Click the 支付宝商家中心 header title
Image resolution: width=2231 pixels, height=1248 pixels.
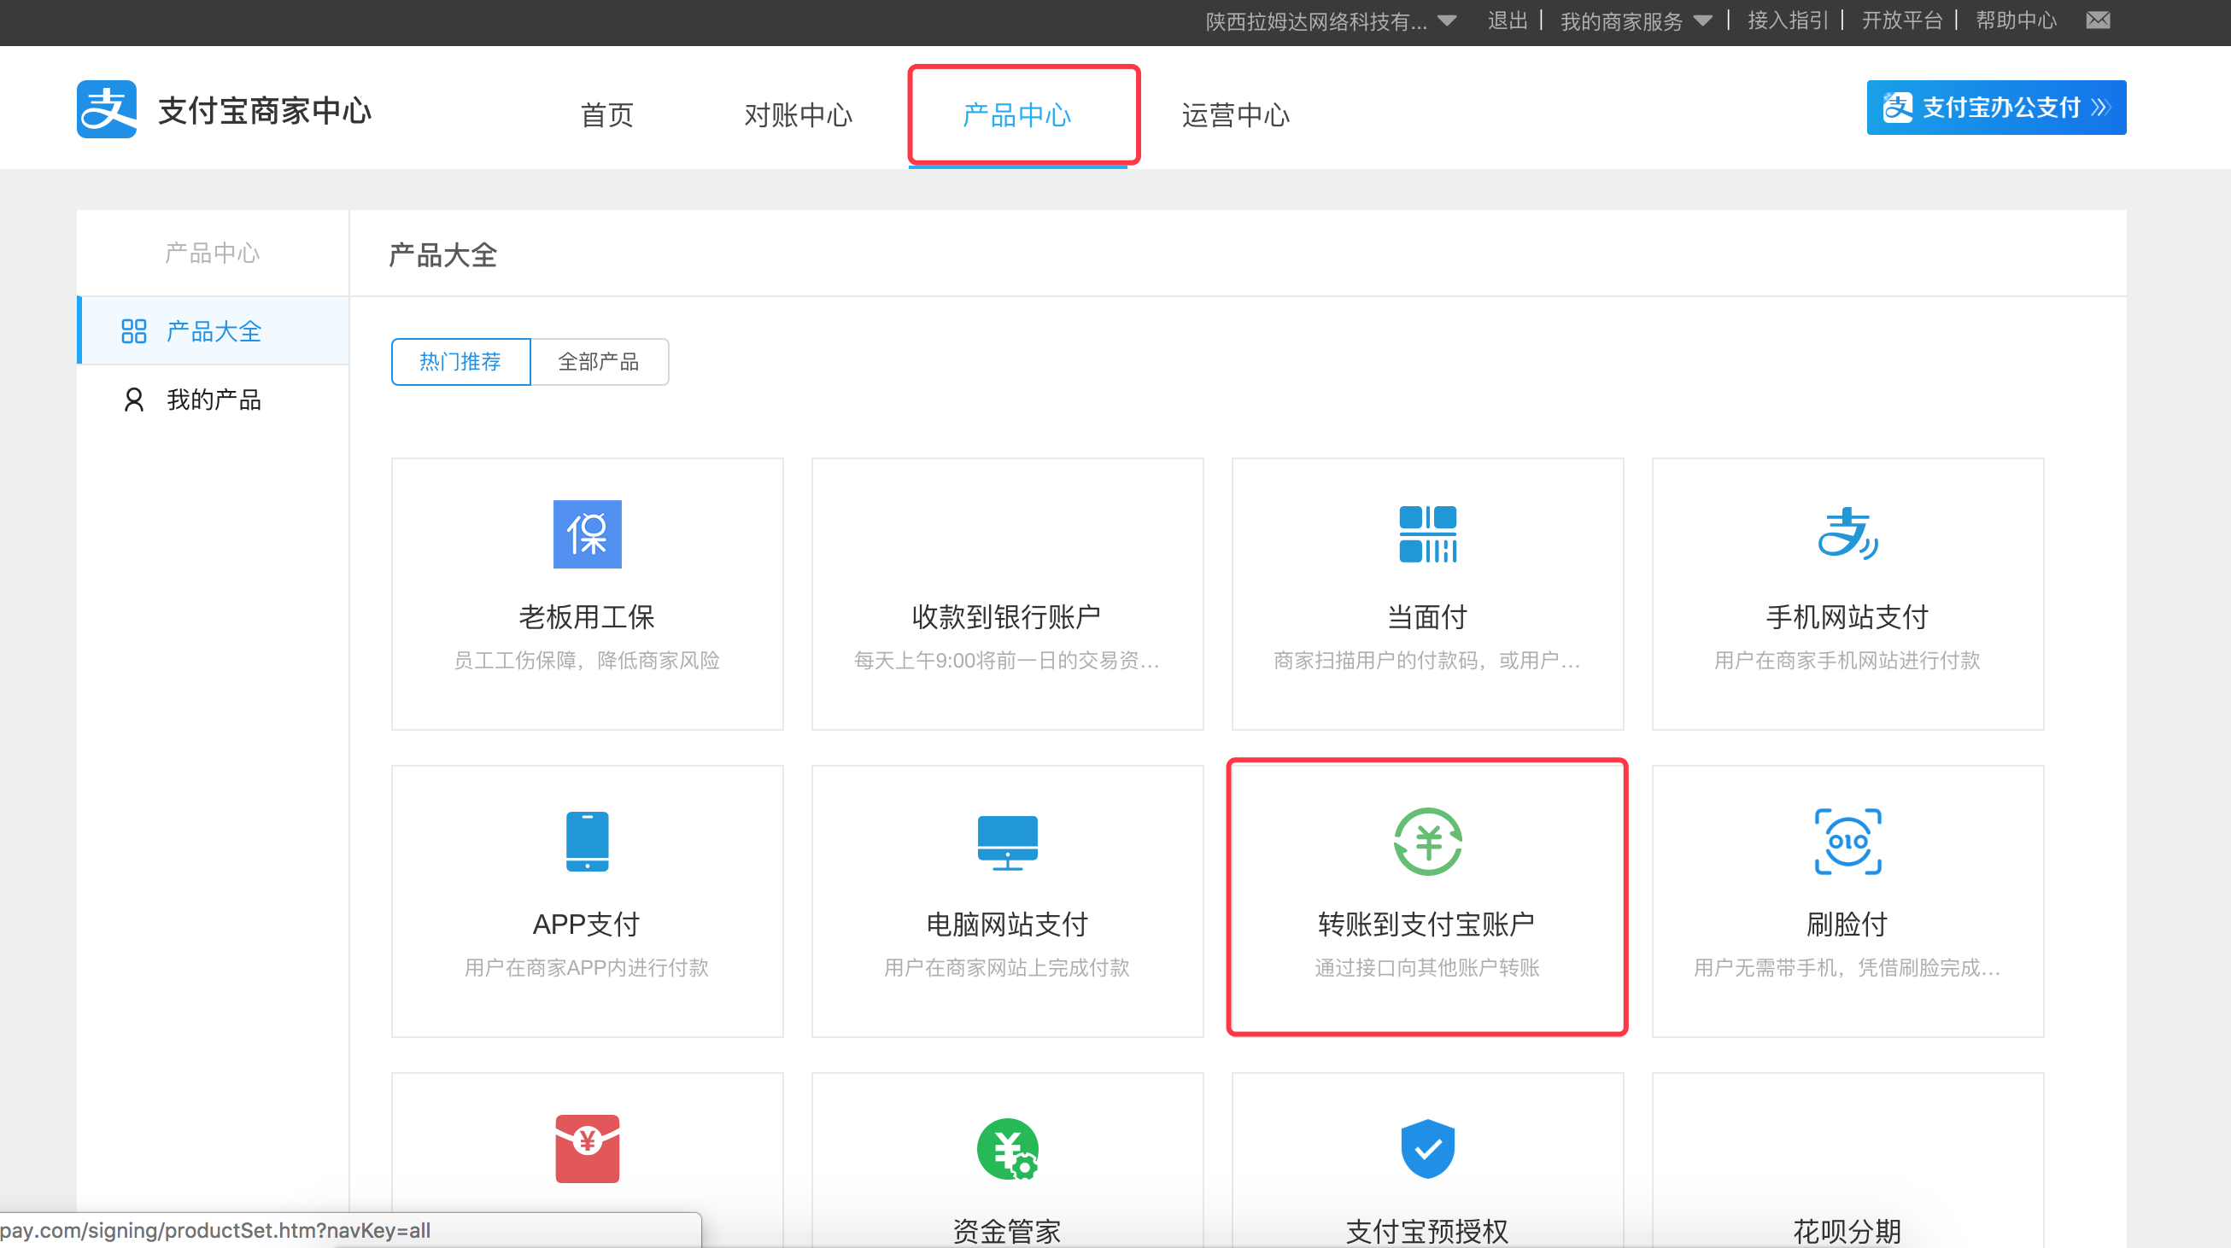265,111
